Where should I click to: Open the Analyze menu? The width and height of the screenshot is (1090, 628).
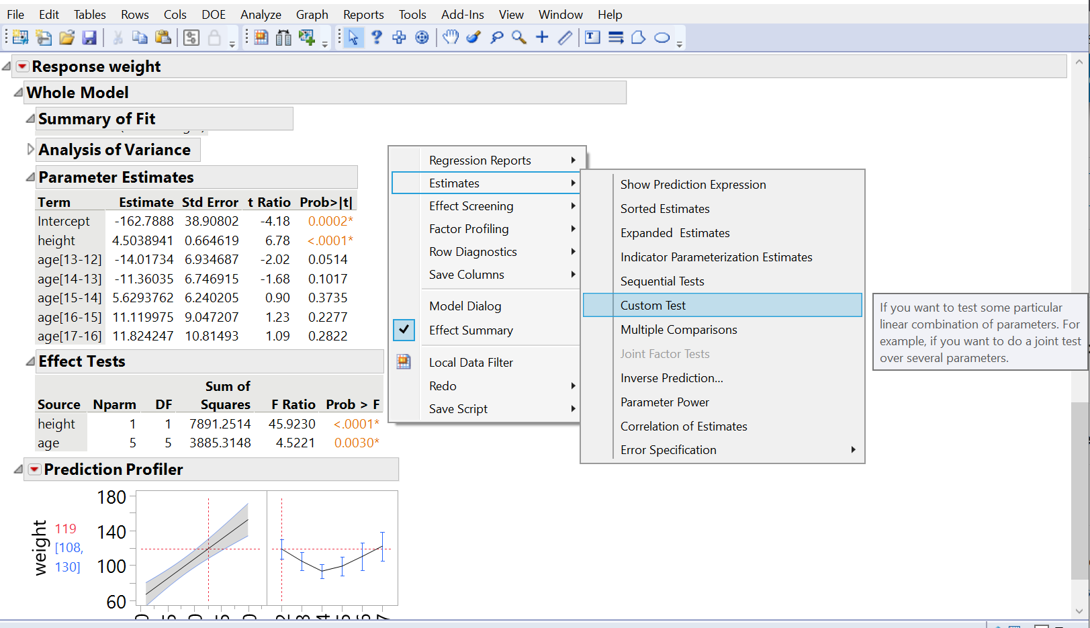(x=260, y=14)
